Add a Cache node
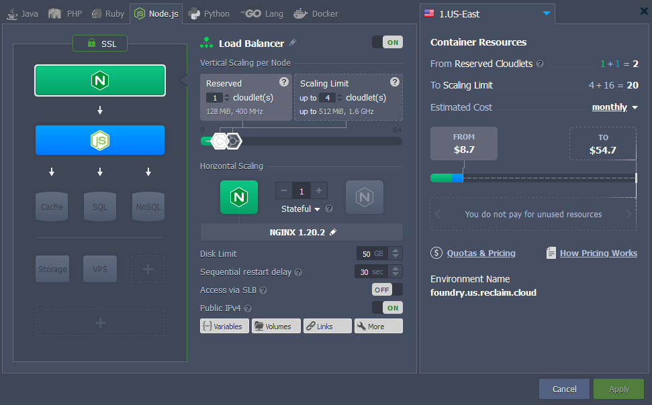The width and height of the screenshot is (652, 405). [52, 207]
